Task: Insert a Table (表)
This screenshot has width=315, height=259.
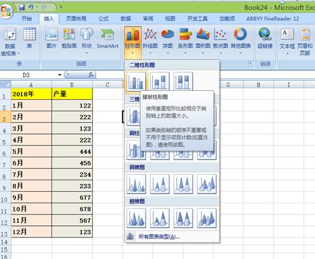Action: [29, 38]
